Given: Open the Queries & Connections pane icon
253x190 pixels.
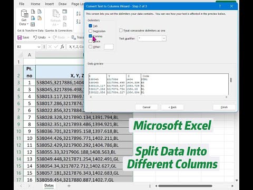Looking at the screenshot, I should coord(65,12).
